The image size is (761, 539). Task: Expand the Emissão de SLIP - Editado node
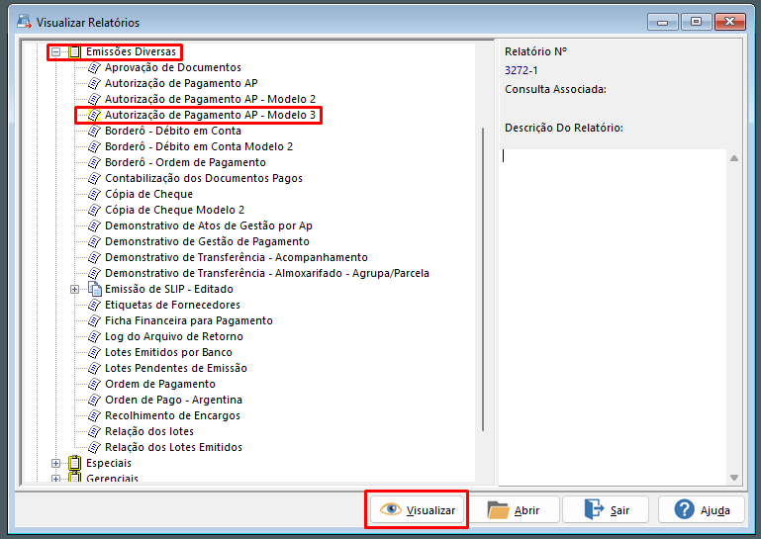75,289
